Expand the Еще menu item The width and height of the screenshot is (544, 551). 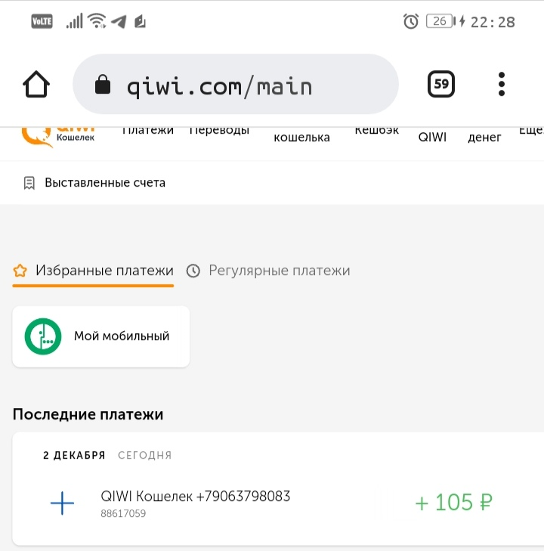531,131
